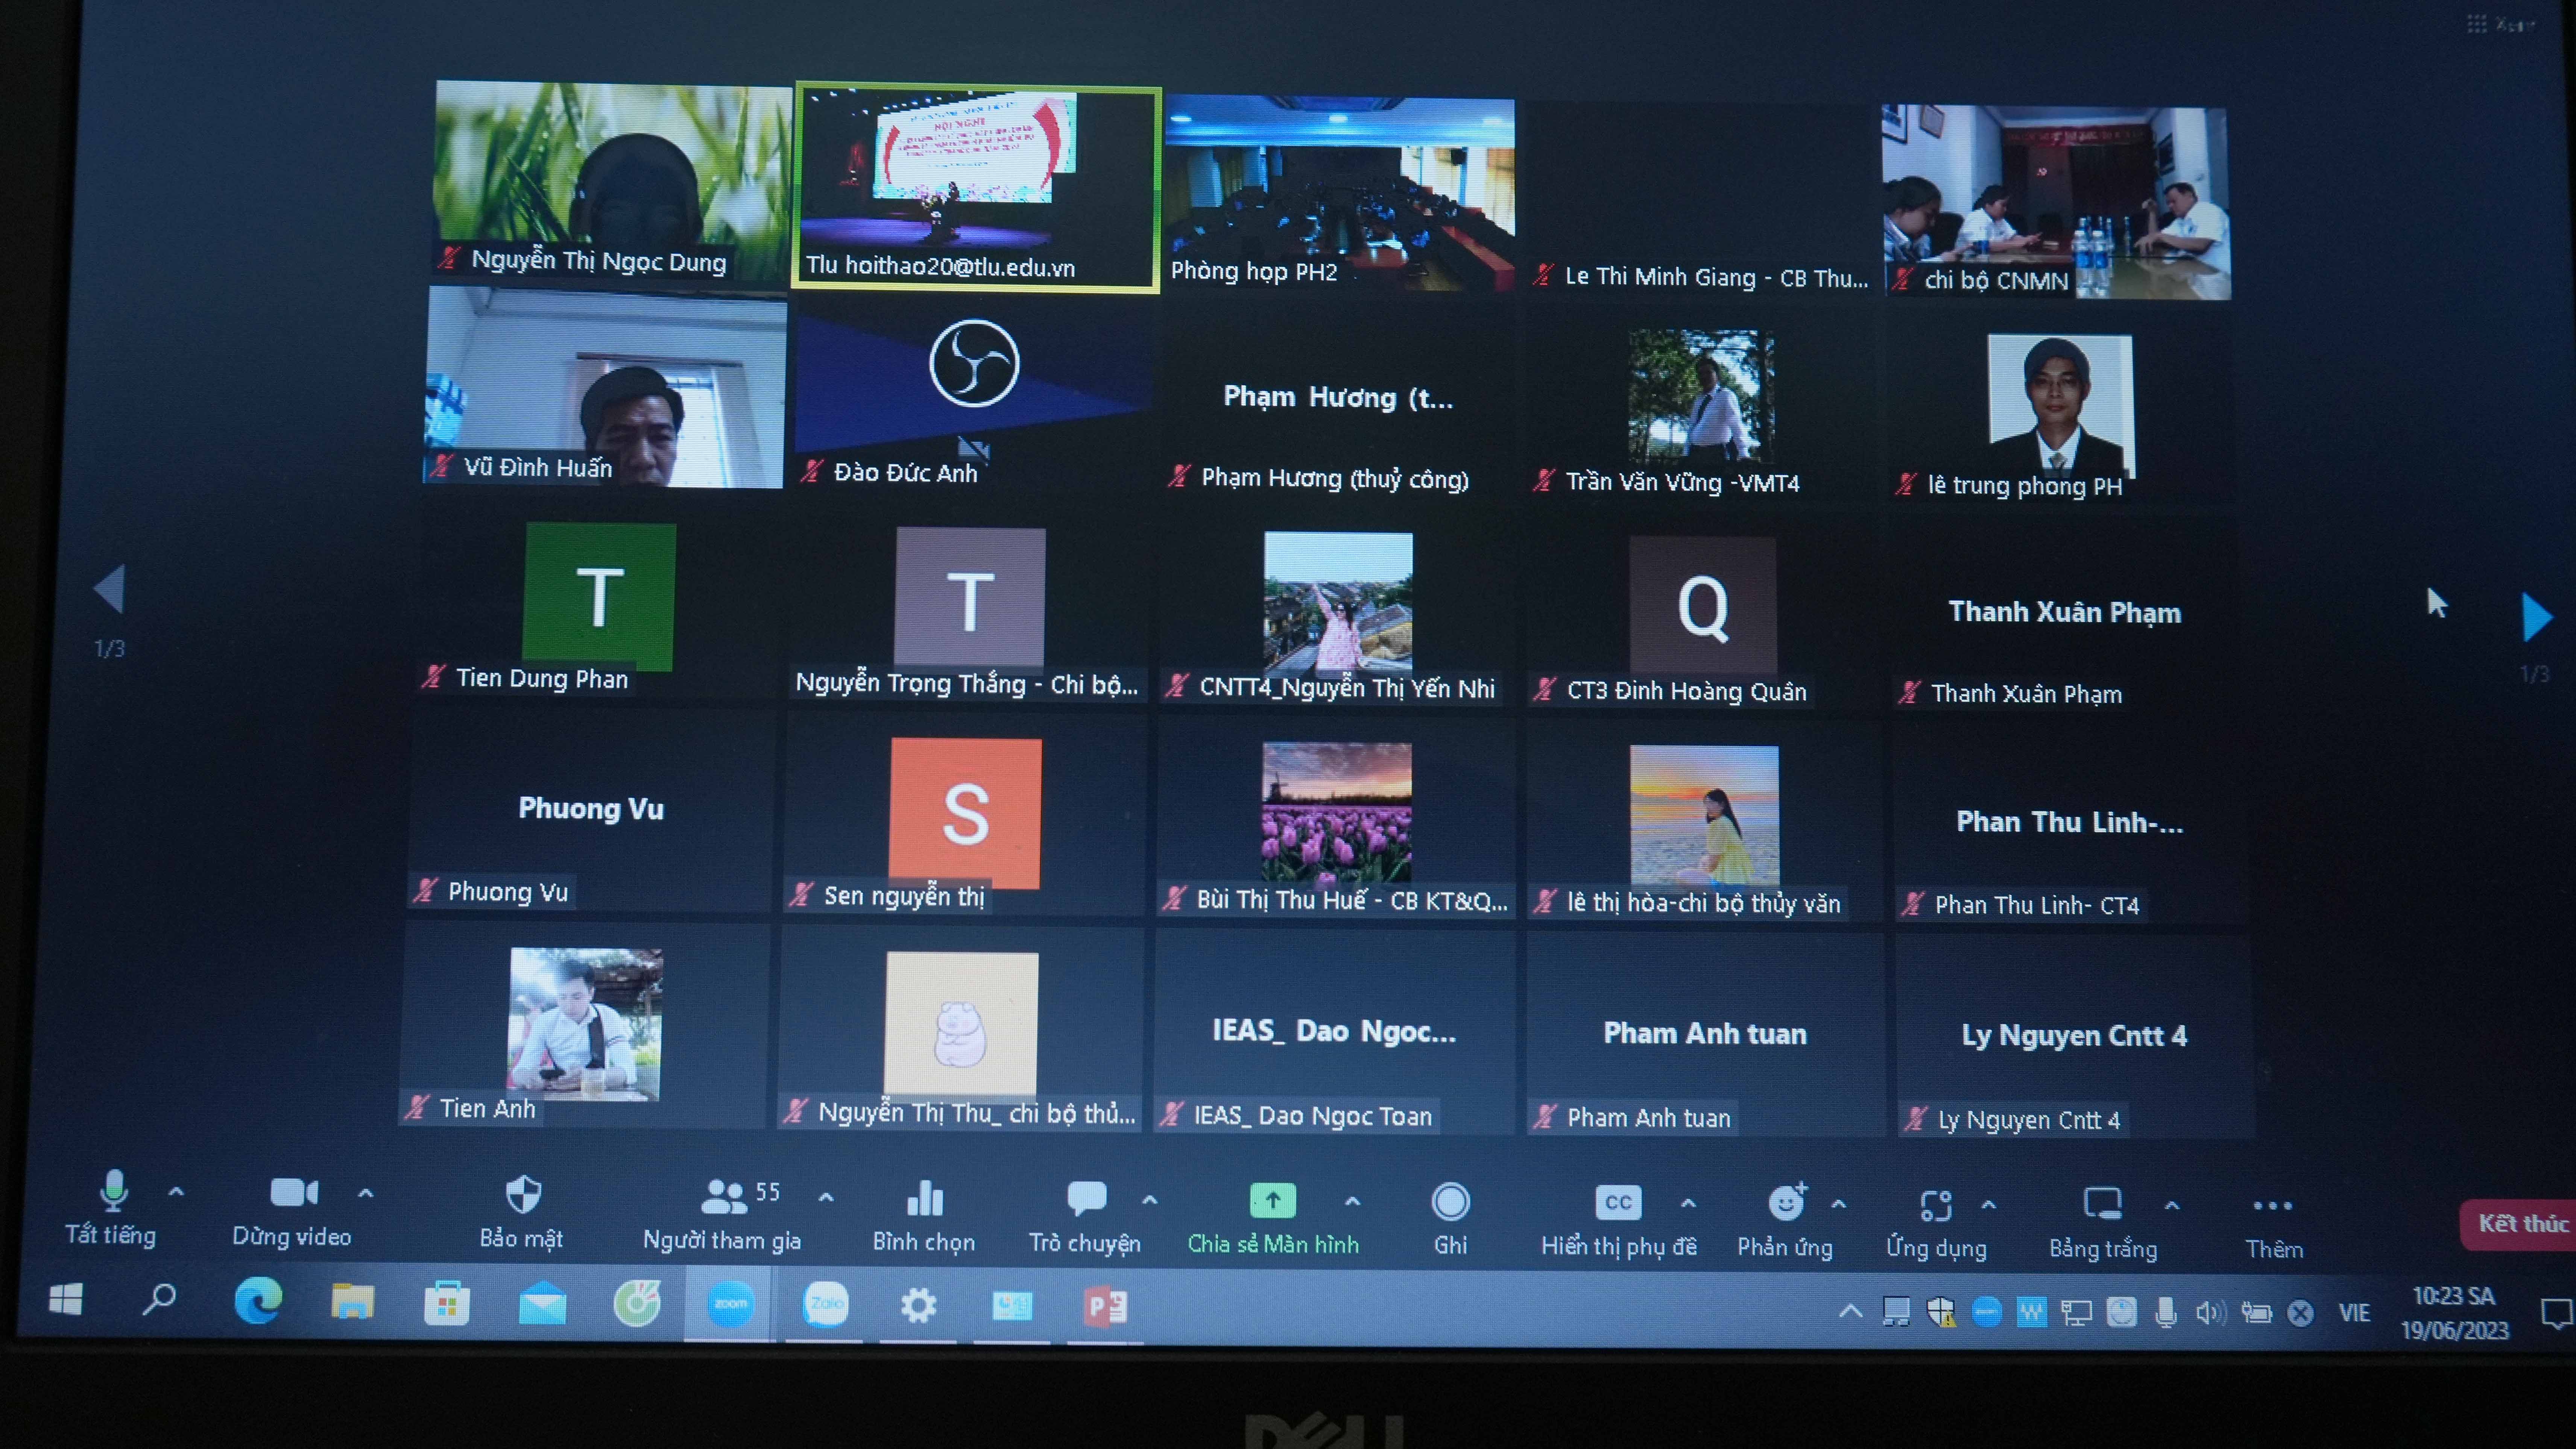Open the Bảo mật security shield

pyautogui.click(x=522, y=1195)
